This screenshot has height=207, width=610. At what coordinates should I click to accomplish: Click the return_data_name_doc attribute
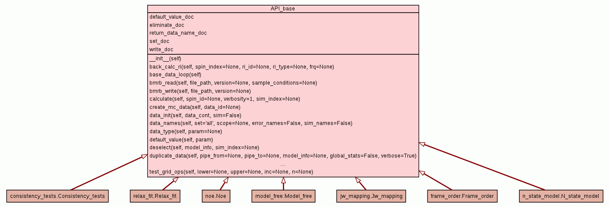178,33
